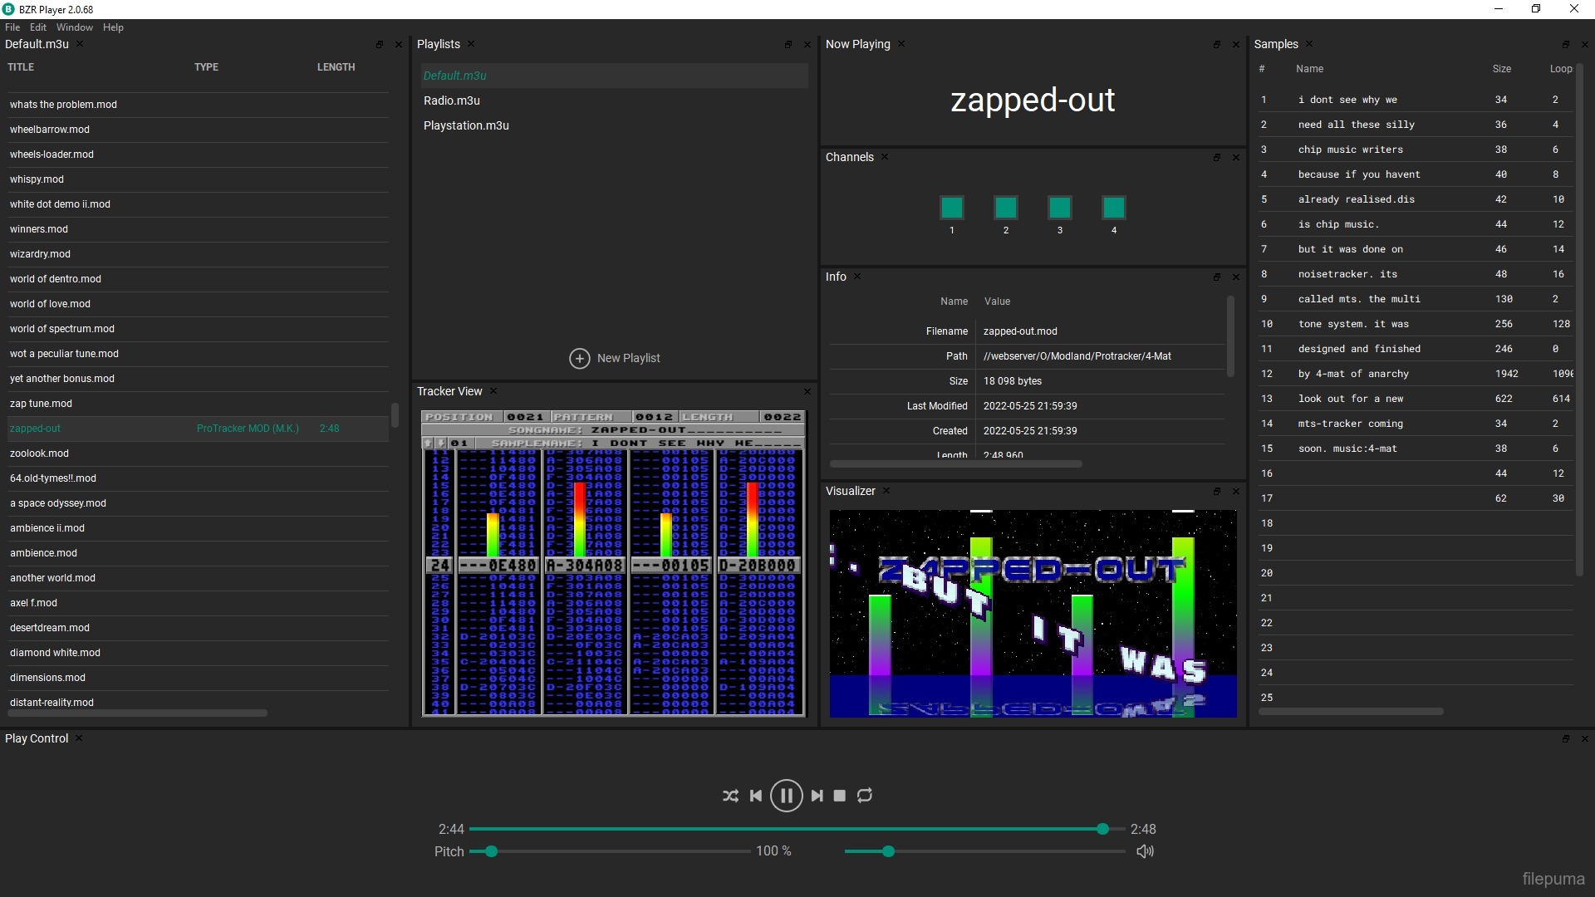Select zoolook.mod in the playlist
The width and height of the screenshot is (1595, 897).
pos(39,453)
